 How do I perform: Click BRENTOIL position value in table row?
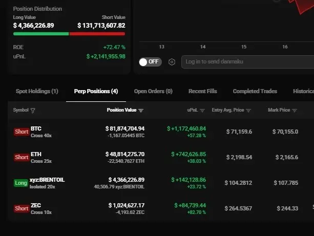click(x=127, y=180)
